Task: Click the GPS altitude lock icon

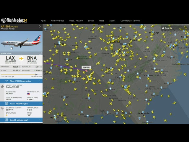Action: 6,115
